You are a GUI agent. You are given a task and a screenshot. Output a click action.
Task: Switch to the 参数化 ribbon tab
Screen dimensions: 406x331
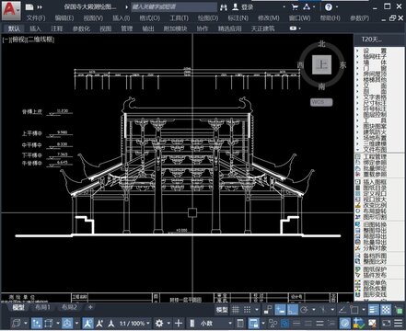pyautogui.click(x=81, y=29)
